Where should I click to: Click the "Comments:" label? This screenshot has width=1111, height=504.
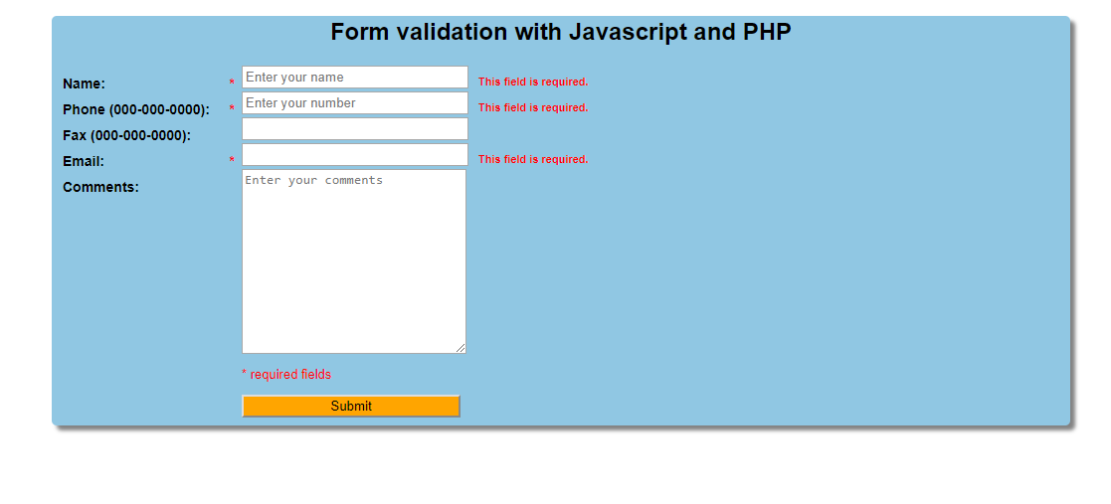tap(100, 187)
